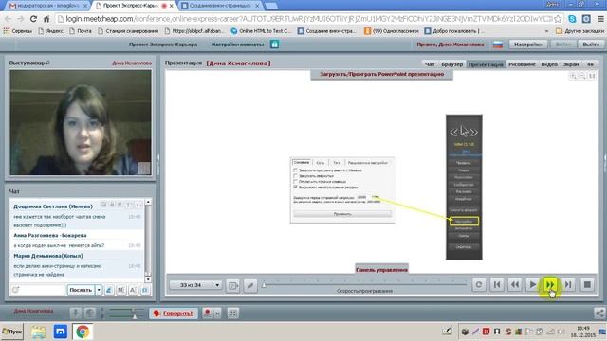Image resolution: width=607 pixels, height=341 pixels.
Task: Switch to the Рисование tab
Action: tap(522, 64)
